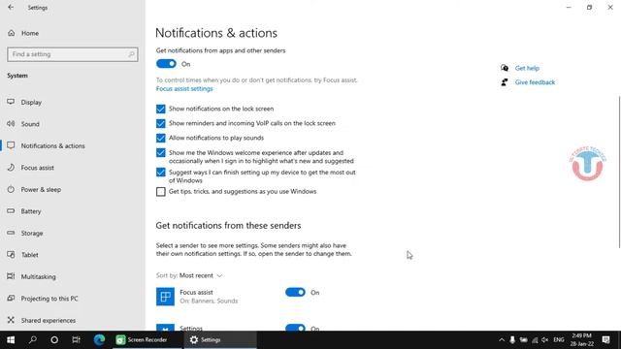Open Cortana from the taskbar
This screenshot has width=621, height=349.
pos(54,340)
